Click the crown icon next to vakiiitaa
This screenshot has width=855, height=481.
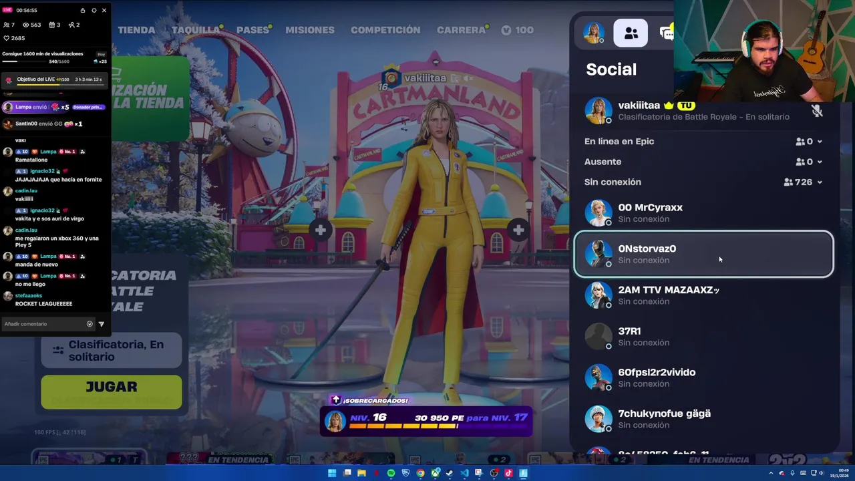click(669, 106)
